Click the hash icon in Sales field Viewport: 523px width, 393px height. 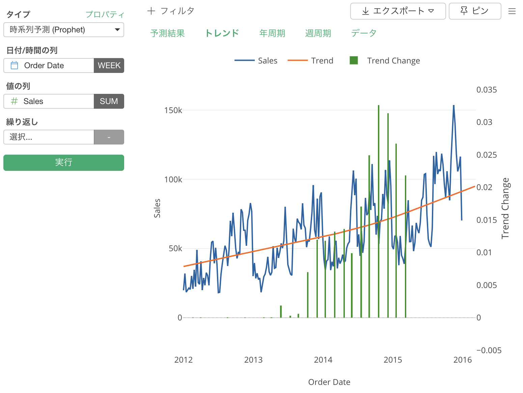14,101
